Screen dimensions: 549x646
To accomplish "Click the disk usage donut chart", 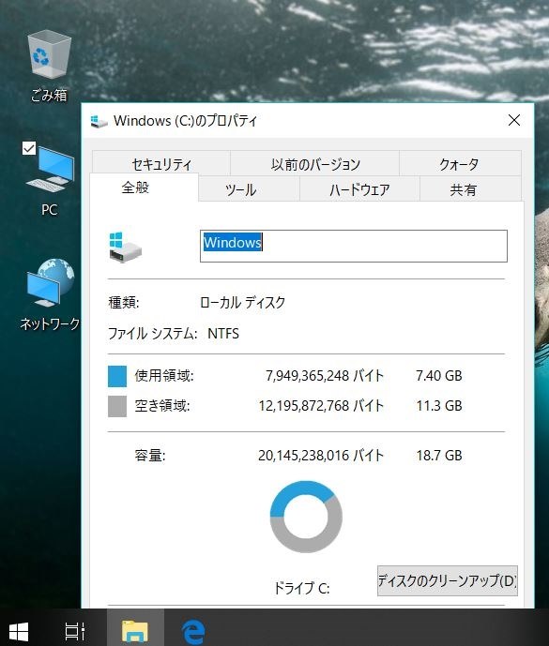I will [306, 517].
